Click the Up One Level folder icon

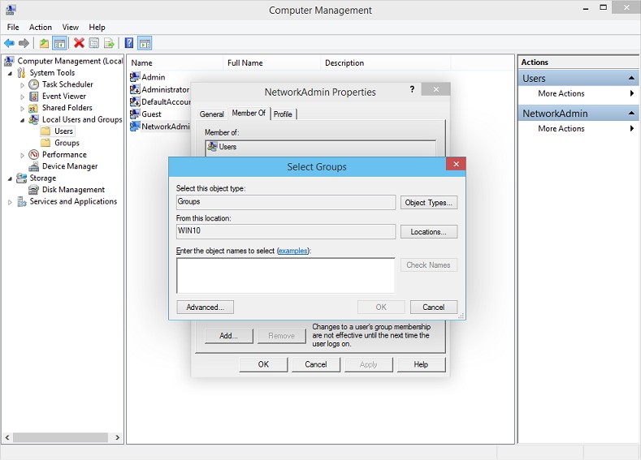pos(44,43)
